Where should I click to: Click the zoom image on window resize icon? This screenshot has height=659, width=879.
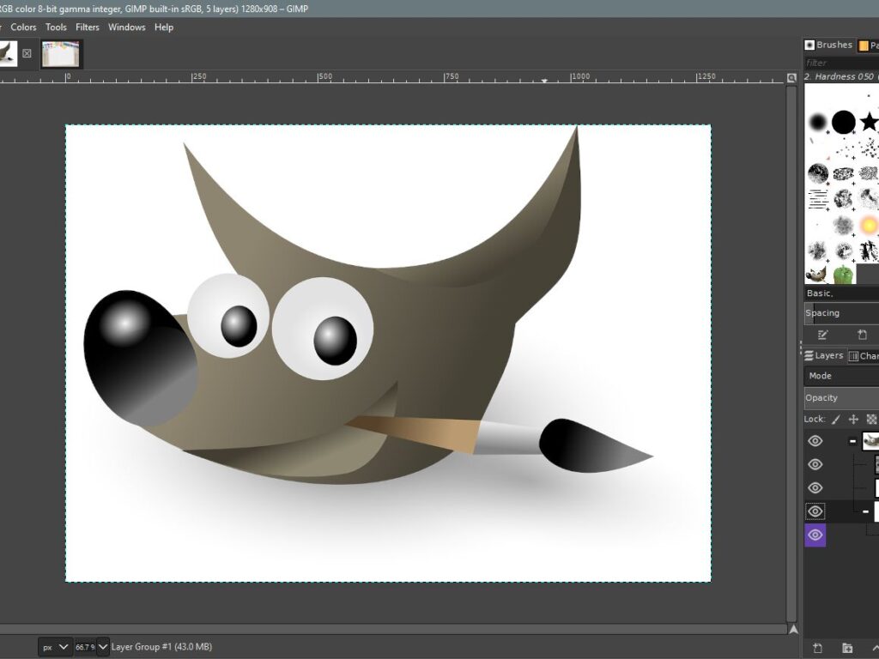point(791,78)
